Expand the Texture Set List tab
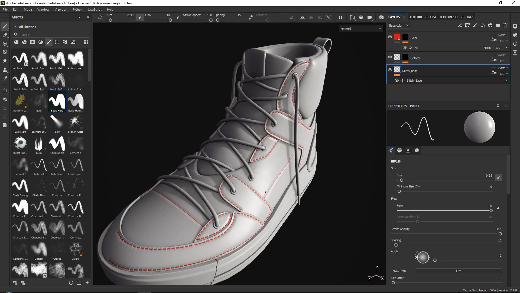 [x=422, y=17]
